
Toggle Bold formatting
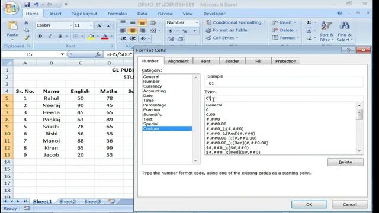click(x=40, y=36)
